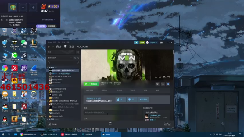The width and height of the screenshot is (244, 137).
Task: Open Wireshark desktop shortcut
Action: (x=34, y=70)
